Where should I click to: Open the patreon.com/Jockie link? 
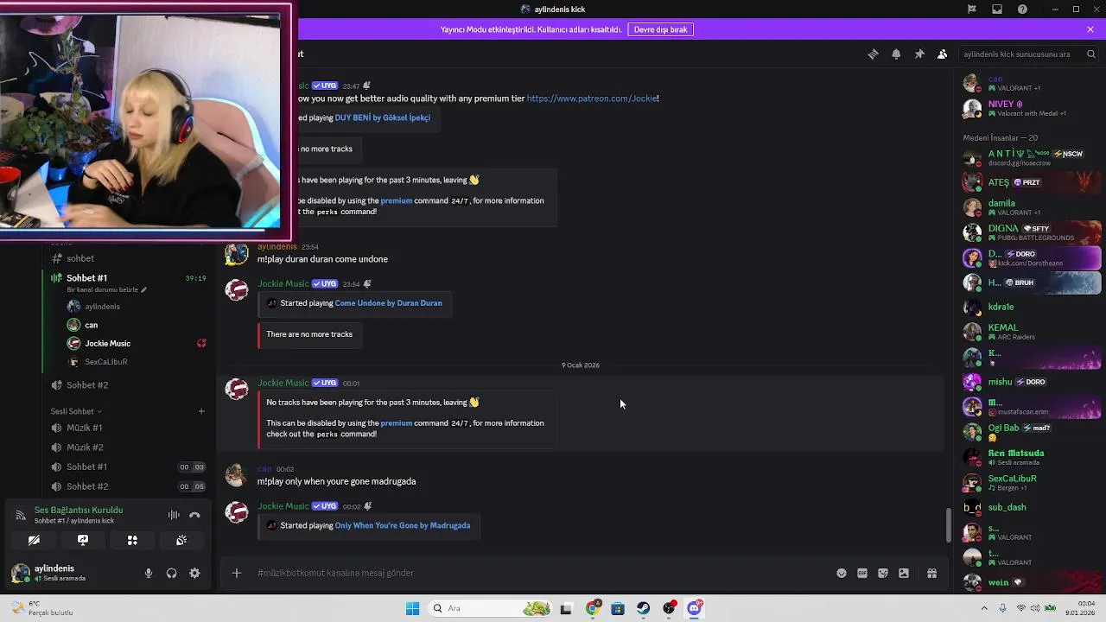coord(592,98)
